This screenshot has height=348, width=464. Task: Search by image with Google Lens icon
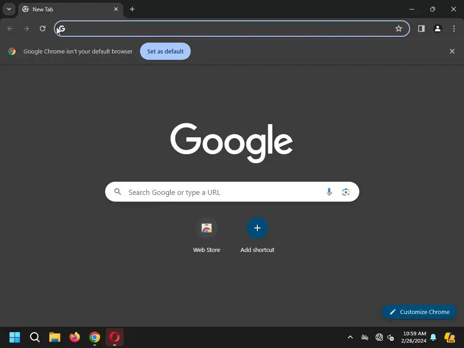346,192
